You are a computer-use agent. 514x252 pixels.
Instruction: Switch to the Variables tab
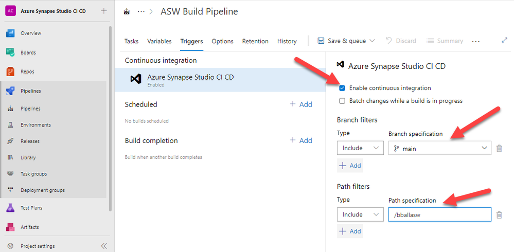pyautogui.click(x=159, y=41)
